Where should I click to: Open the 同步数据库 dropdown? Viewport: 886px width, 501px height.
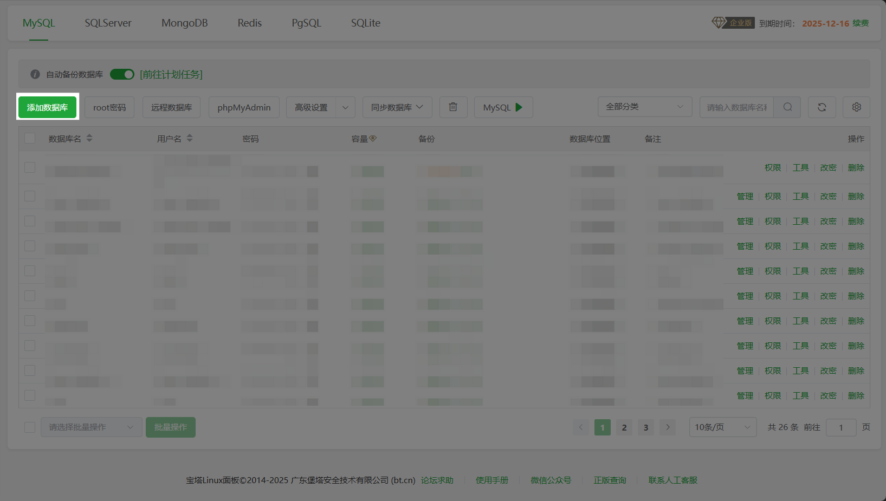click(x=397, y=107)
